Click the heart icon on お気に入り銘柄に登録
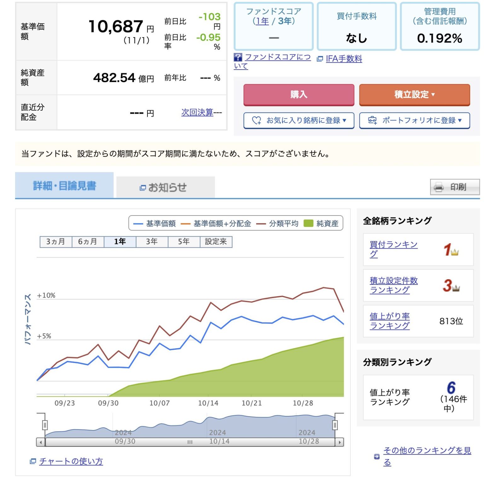Image resolution: width=484 pixels, height=484 pixels. [256, 120]
